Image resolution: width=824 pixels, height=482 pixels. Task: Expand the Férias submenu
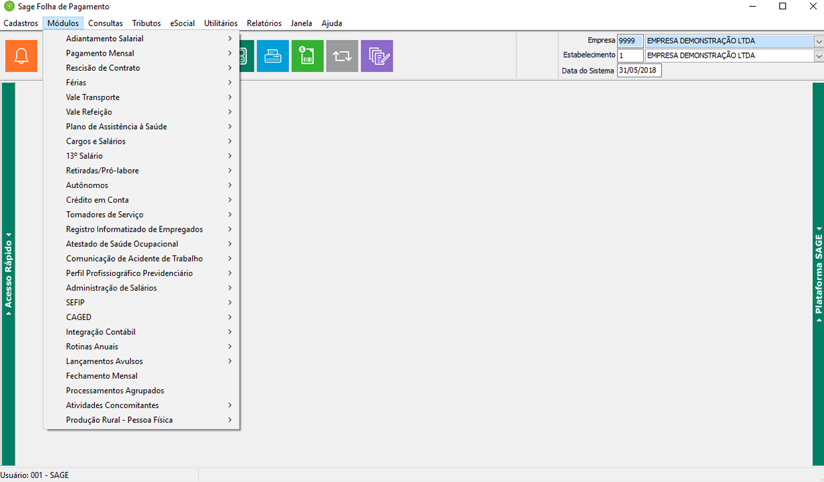coord(76,83)
